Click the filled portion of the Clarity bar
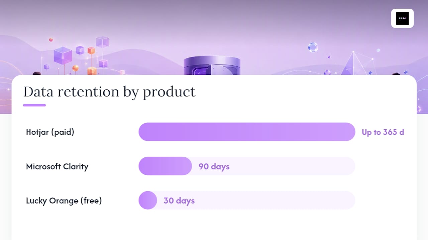This screenshot has width=428, height=240. click(x=165, y=166)
